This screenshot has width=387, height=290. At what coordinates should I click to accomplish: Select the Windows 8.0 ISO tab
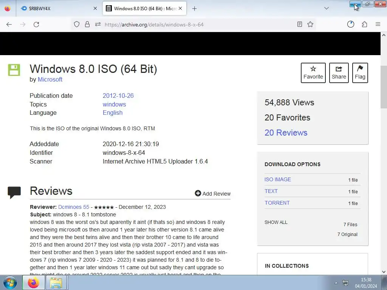(144, 9)
